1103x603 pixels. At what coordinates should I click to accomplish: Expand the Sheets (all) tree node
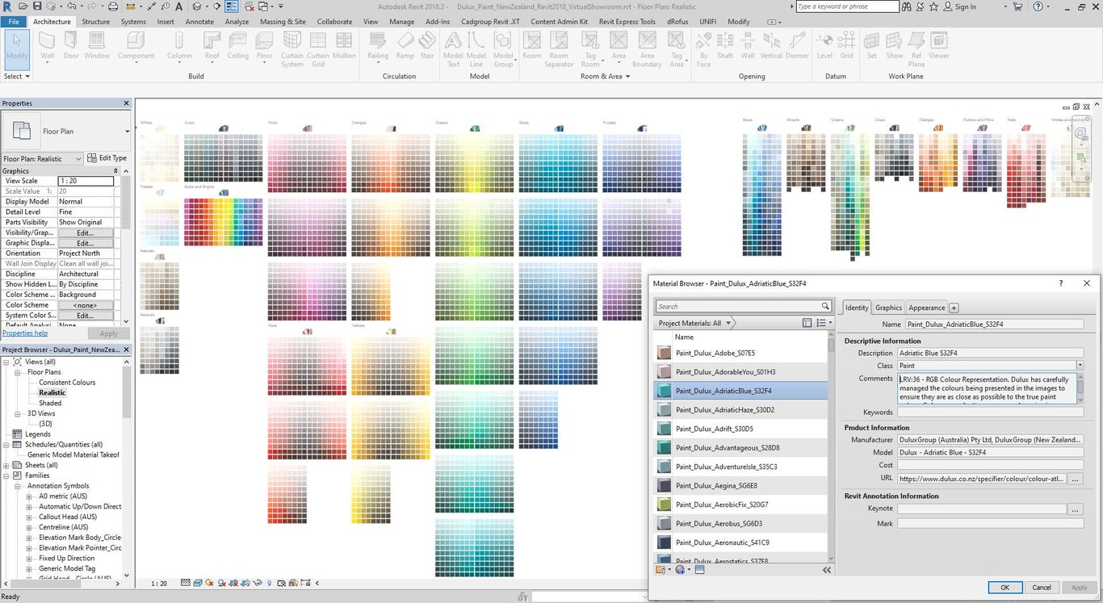pyautogui.click(x=6, y=465)
